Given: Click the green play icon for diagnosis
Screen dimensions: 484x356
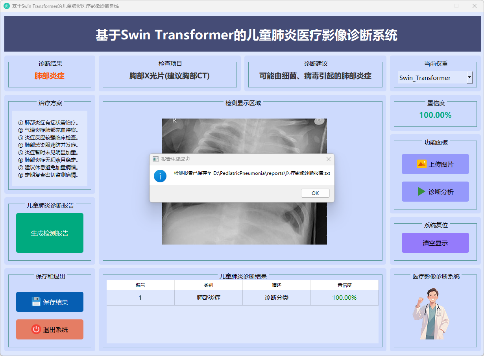Looking at the screenshot, I should pos(421,192).
